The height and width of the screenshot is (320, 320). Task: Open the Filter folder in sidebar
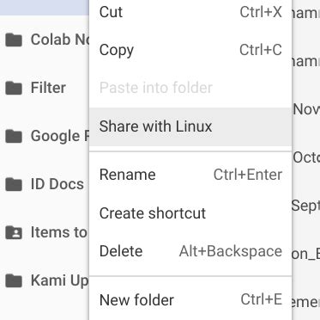48,88
